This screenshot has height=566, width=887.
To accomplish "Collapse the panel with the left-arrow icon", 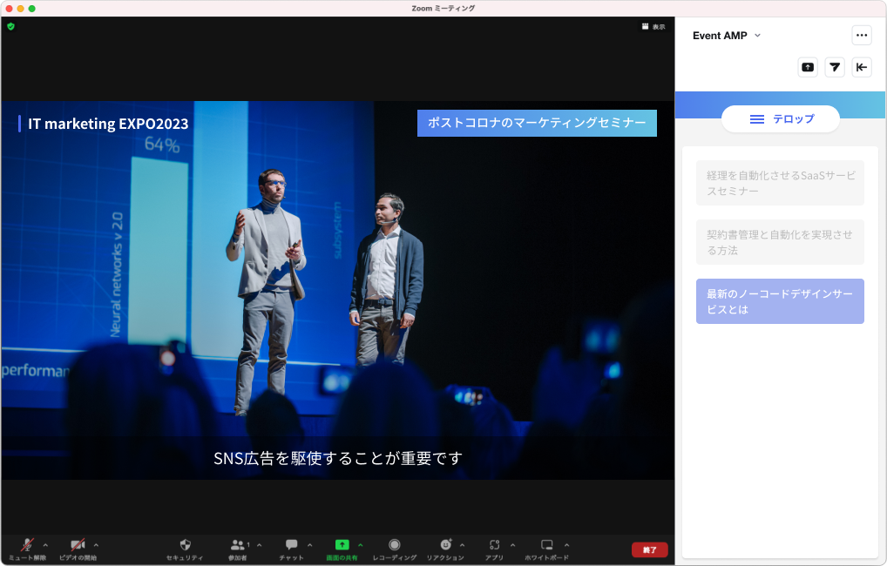I will (x=862, y=67).
